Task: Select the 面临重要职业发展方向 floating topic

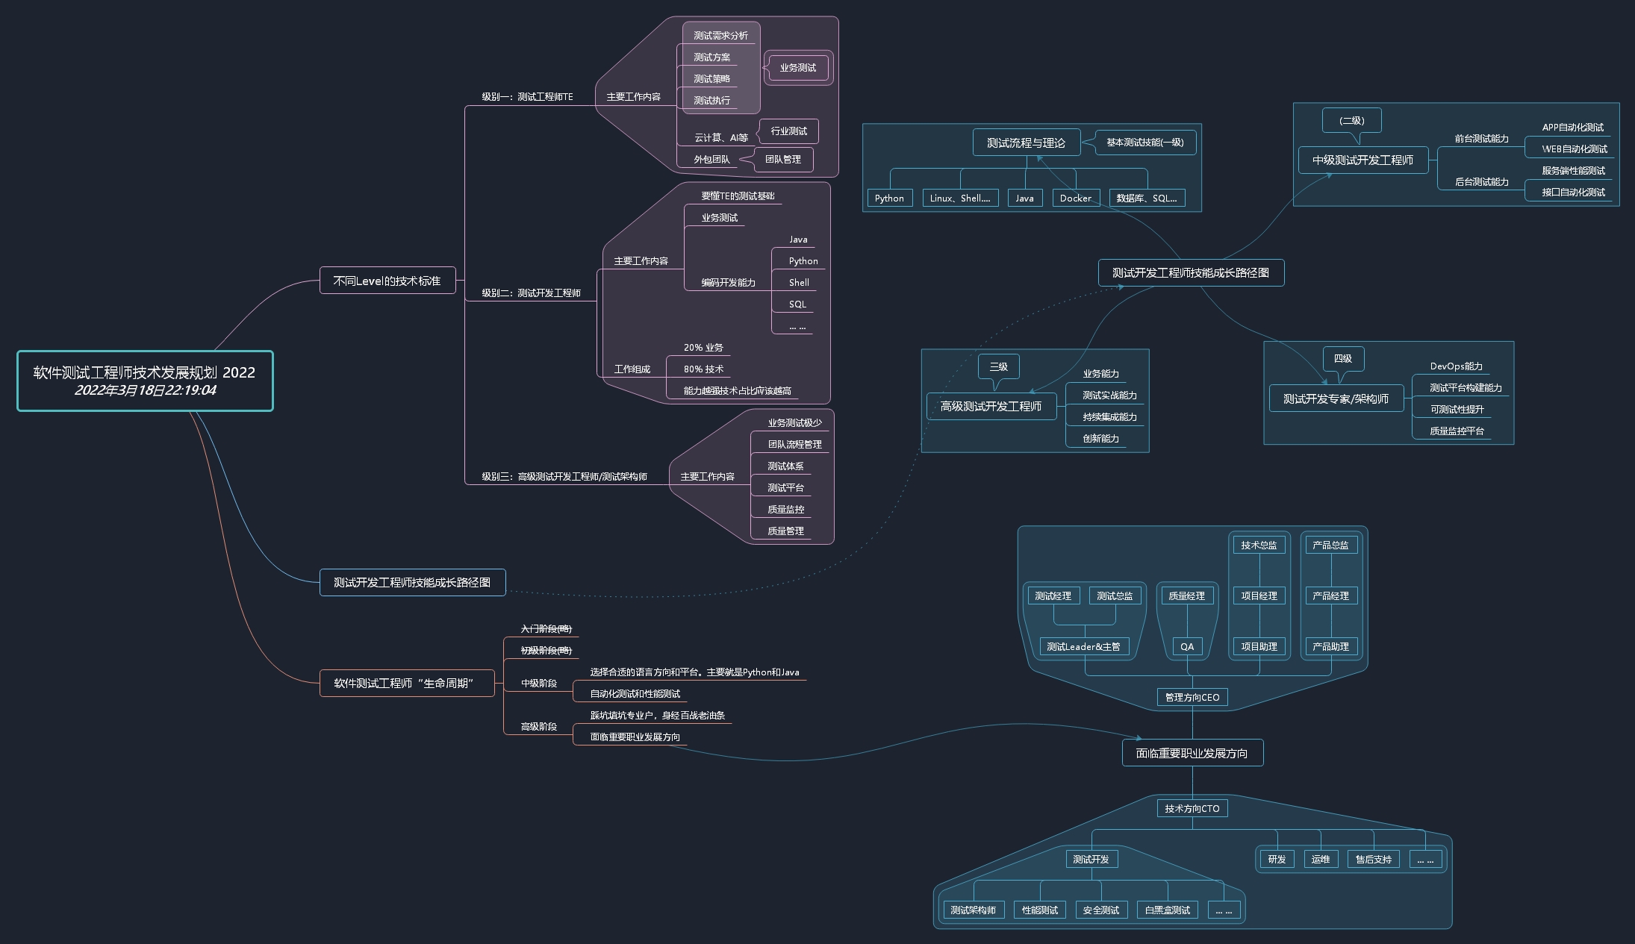Action: click(1192, 753)
